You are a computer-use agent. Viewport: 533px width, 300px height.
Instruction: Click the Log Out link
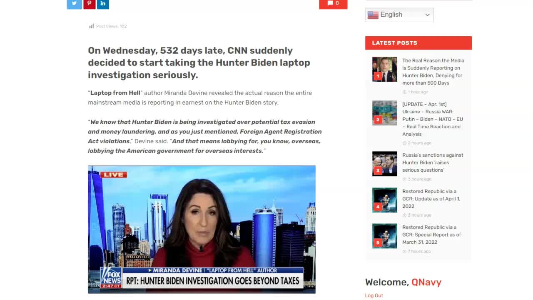click(x=374, y=295)
